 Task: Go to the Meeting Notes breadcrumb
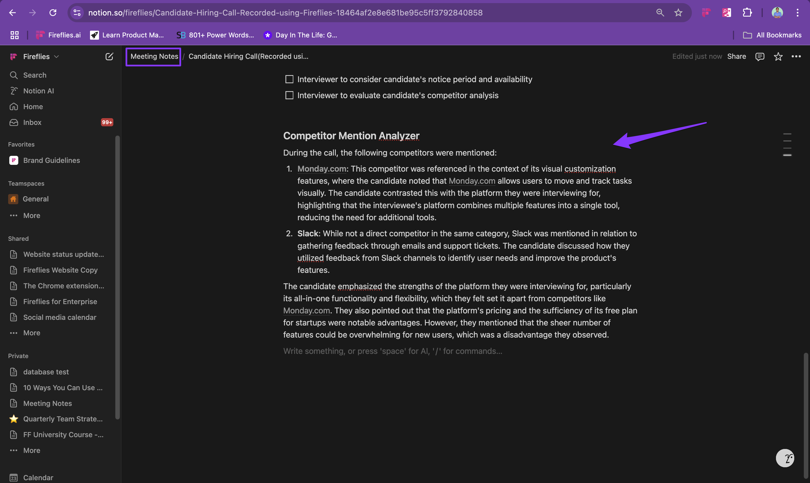pyautogui.click(x=154, y=57)
